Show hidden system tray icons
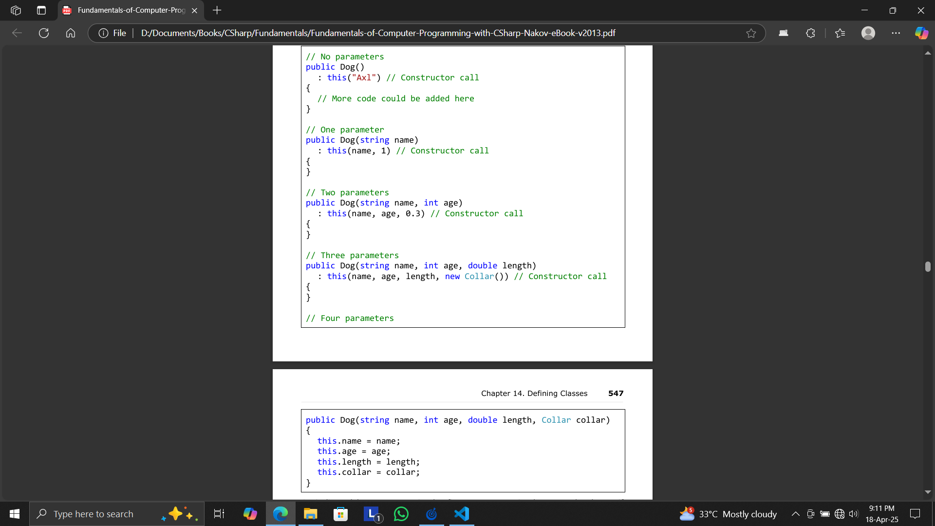The width and height of the screenshot is (935, 526). [x=795, y=514]
